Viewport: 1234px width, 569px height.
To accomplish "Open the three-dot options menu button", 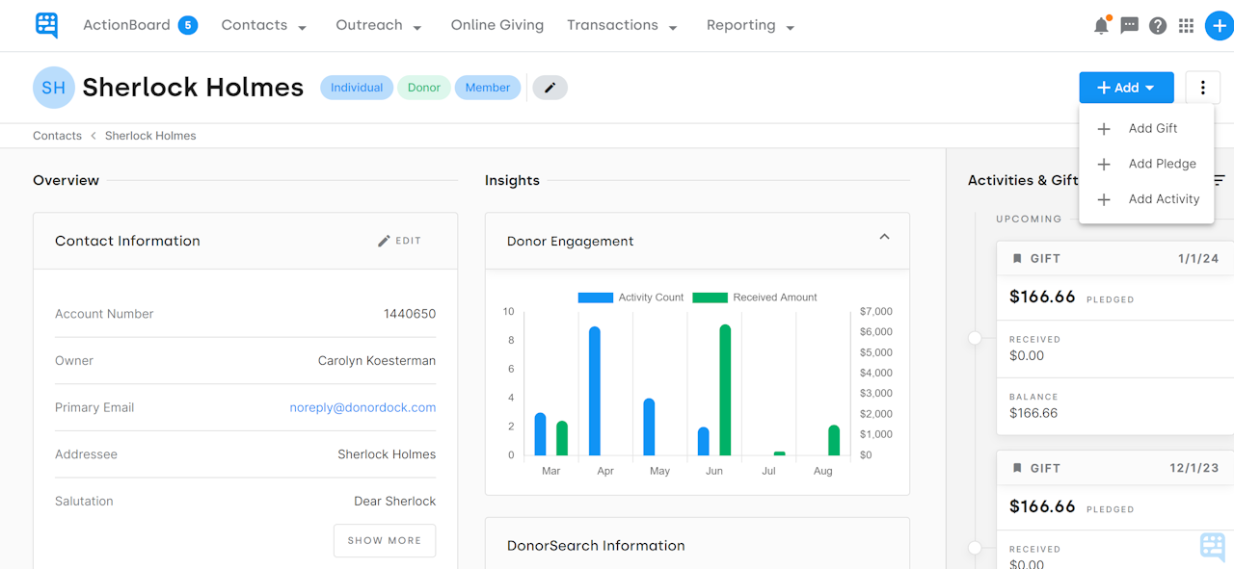I will 1202,87.
